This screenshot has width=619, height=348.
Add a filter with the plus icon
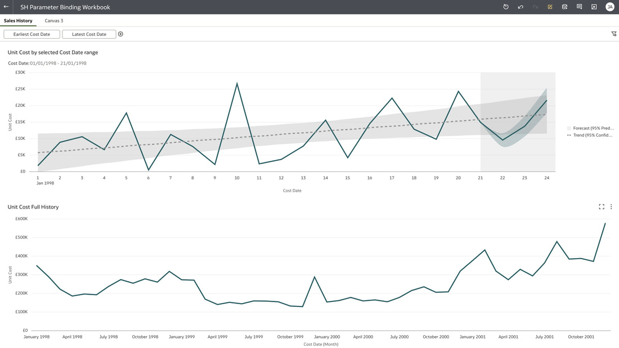pyautogui.click(x=120, y=34)
